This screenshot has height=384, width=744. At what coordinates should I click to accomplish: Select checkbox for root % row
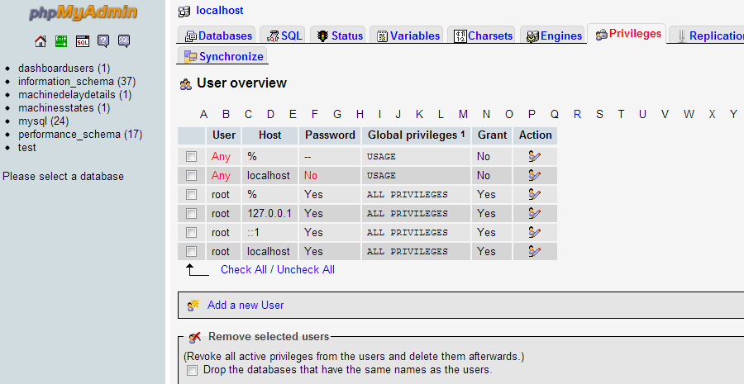click(x=191, y=194)
